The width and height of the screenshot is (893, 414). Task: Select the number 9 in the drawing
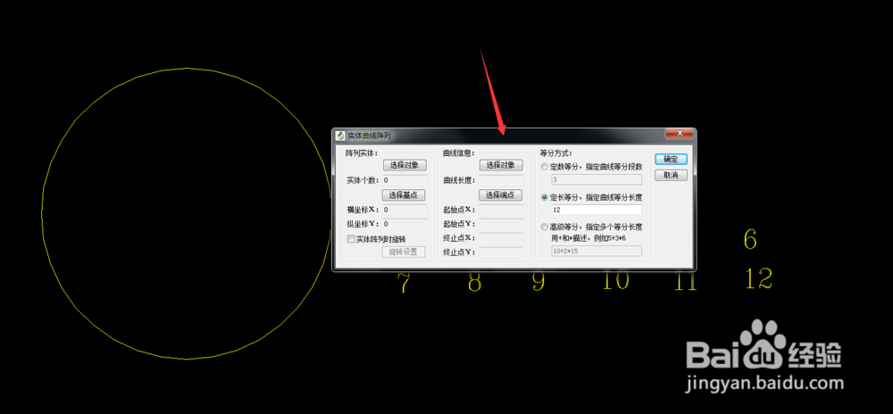[538, 281]
